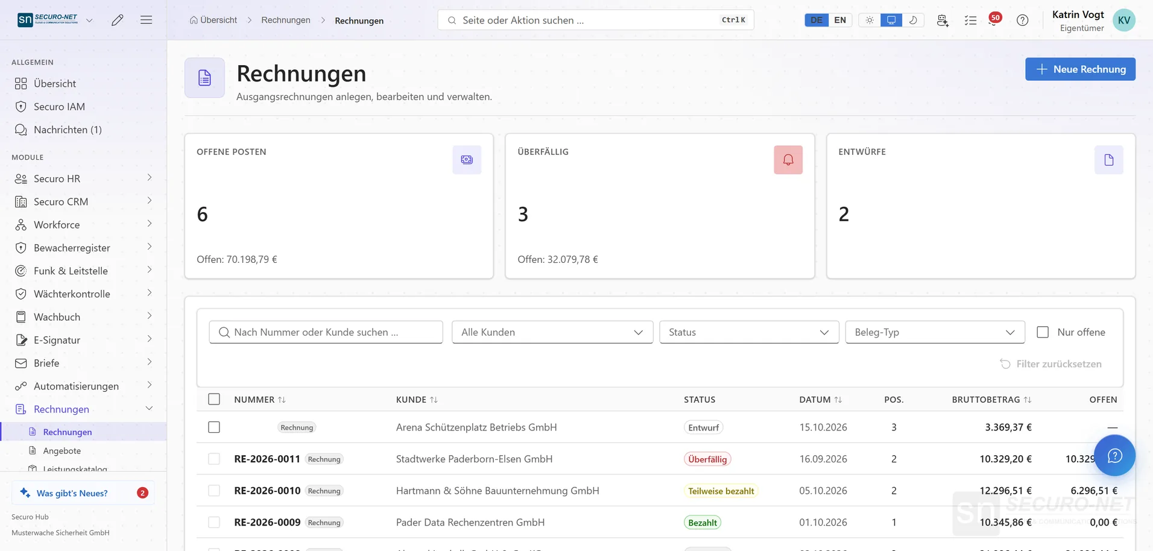
Task: Go to Nachrichten (1) in sidebar
Action: point(68,130)
